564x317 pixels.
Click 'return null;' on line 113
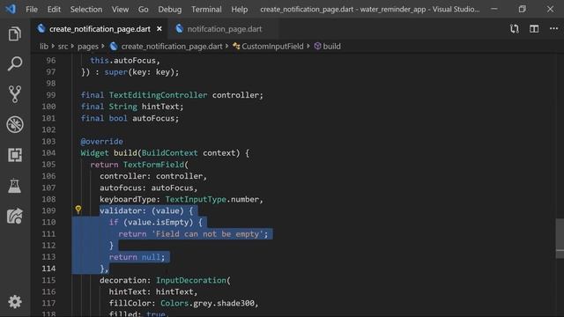[x=137, y=257]
